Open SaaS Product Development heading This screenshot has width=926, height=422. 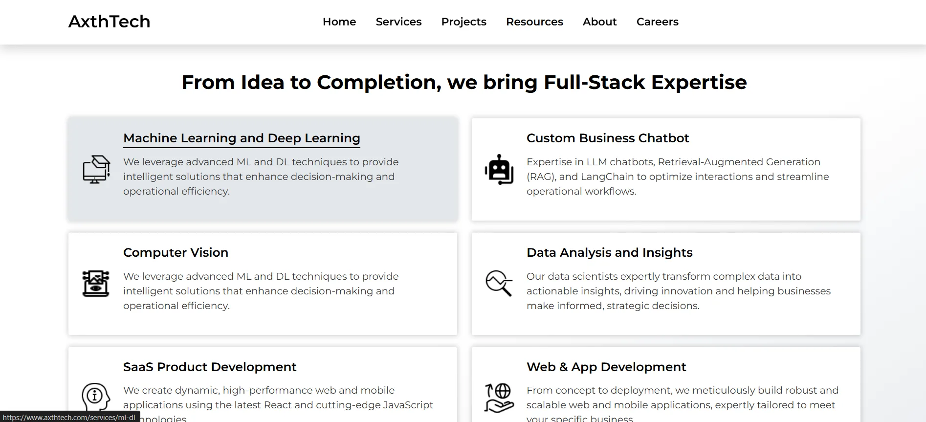pyautogui.click(x=210, y=367)
